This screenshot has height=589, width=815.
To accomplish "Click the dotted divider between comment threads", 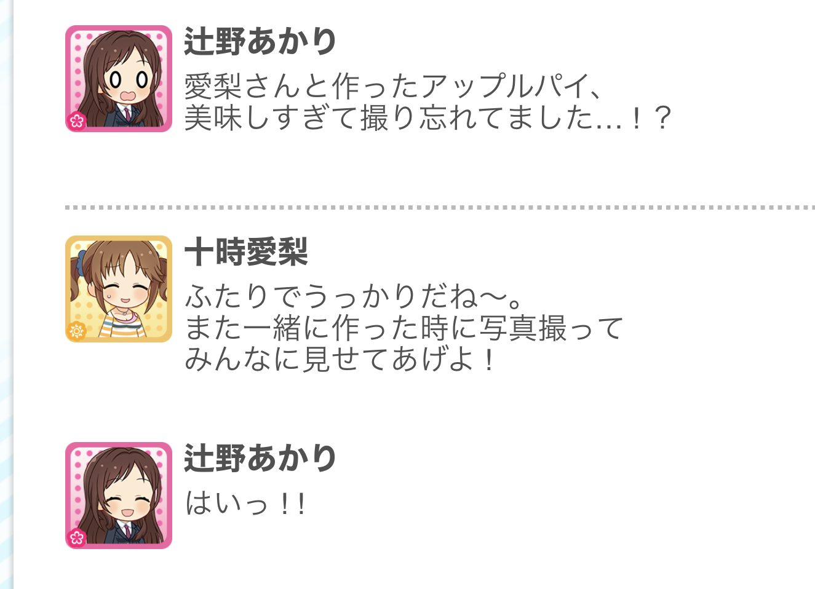I will tap(440, 208).
